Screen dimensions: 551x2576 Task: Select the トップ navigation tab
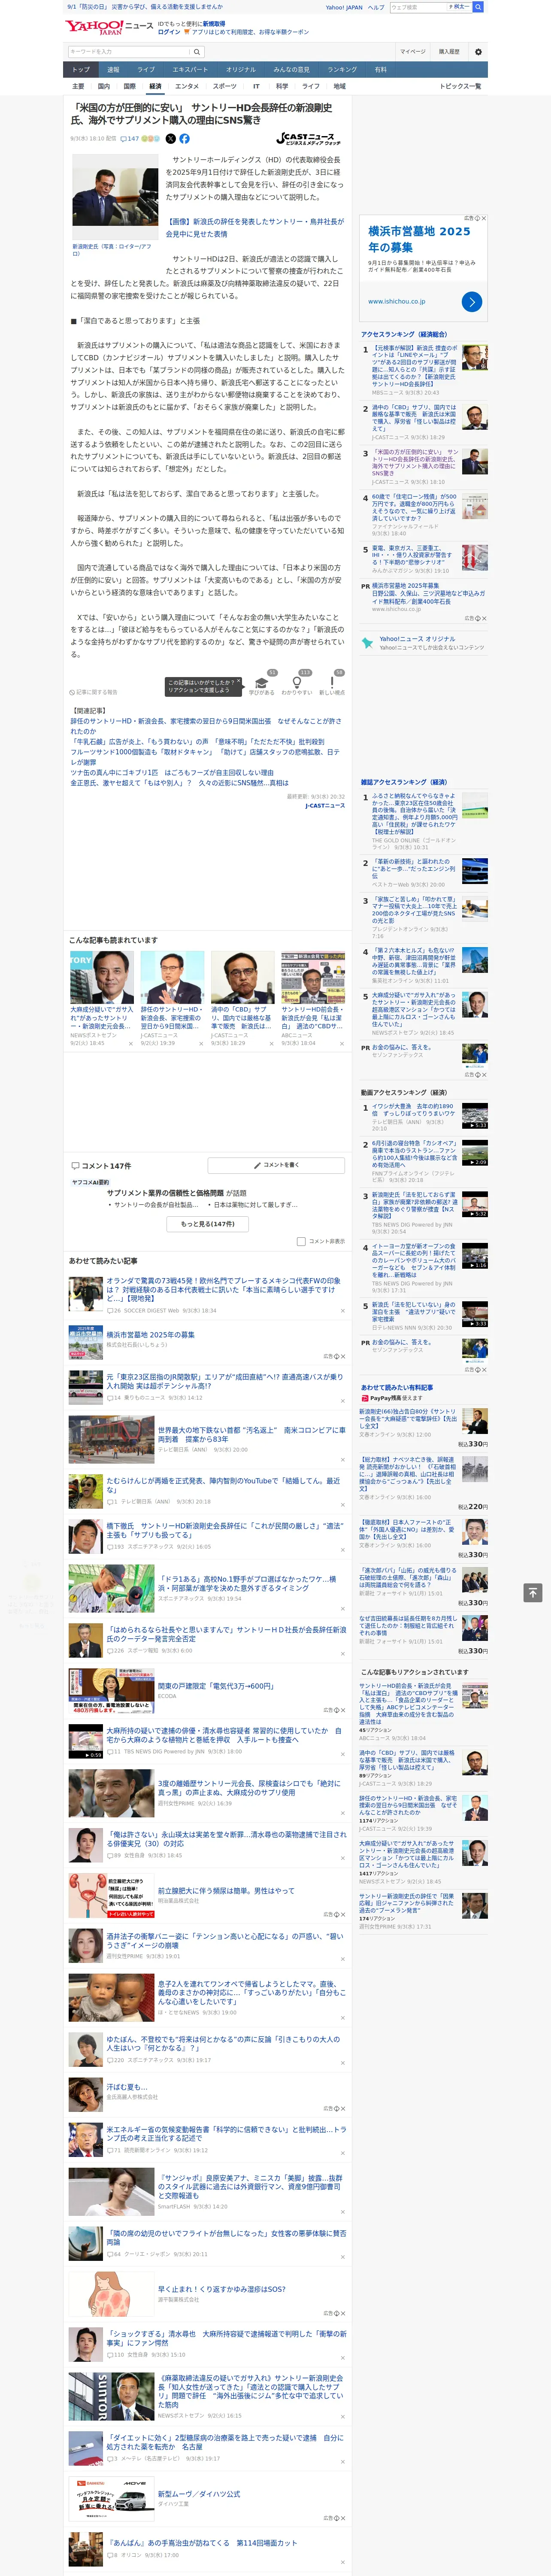point(81,70)
